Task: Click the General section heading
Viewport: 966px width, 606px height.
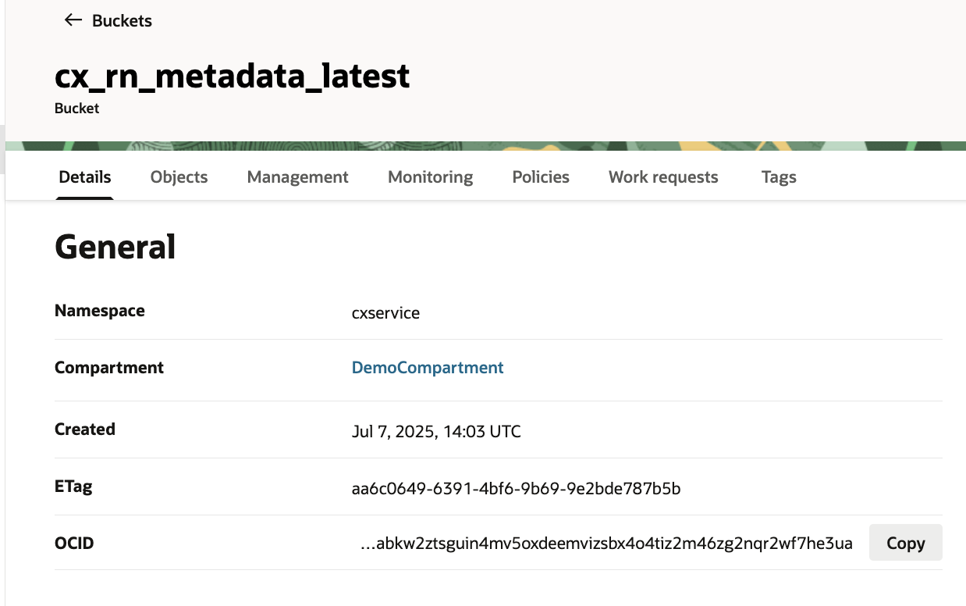Action: click(115, 248)
